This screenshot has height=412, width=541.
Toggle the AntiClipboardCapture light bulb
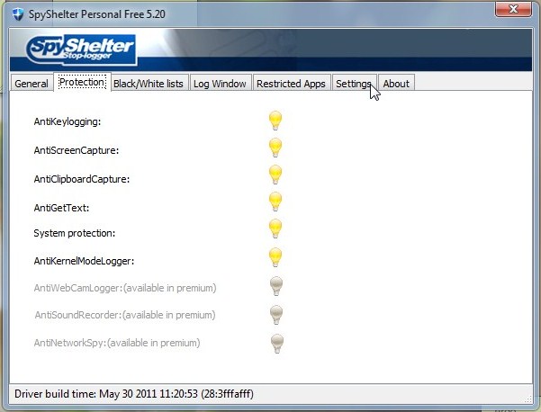275,175
